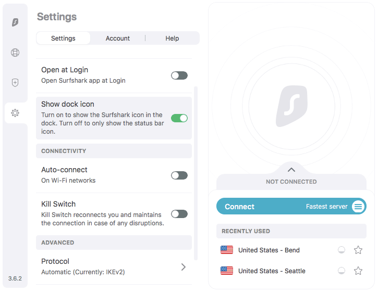The image size is (378, 293).
Task: Click the large Surfshark logo in status circle
Action: [x=291, y=106]
